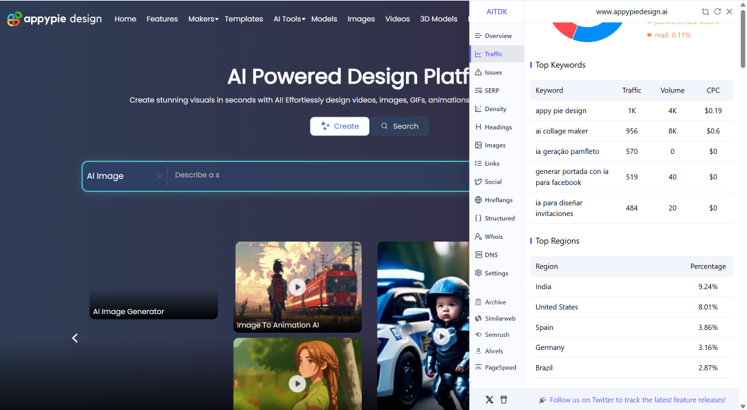Click the donut chart blue segment
The image size is (747, 410).
(x=599, y=33)
